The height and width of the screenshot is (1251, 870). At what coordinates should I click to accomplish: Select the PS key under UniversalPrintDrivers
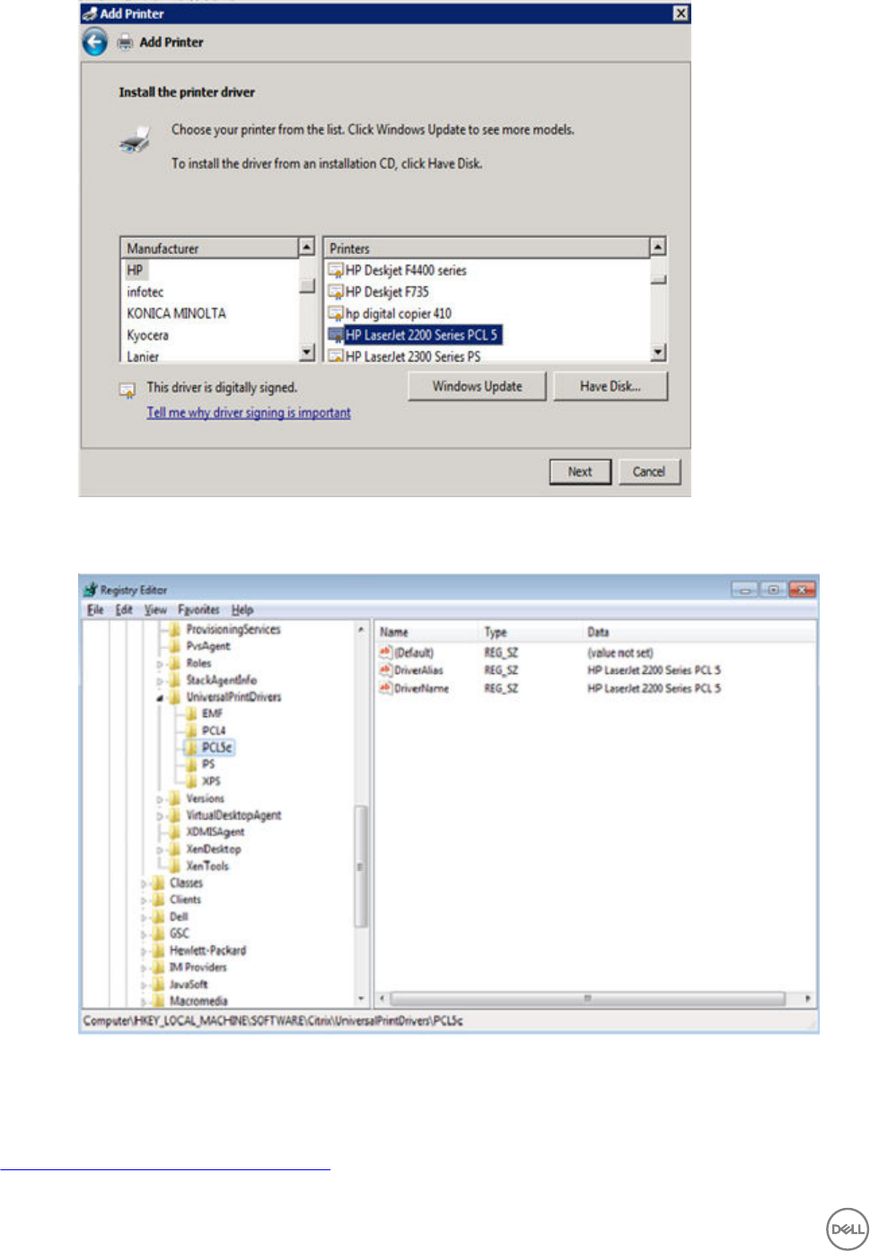point(208,765)
